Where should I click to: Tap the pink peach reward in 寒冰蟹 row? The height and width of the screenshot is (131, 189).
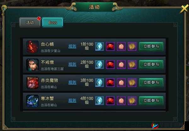[x=121, y=101]
